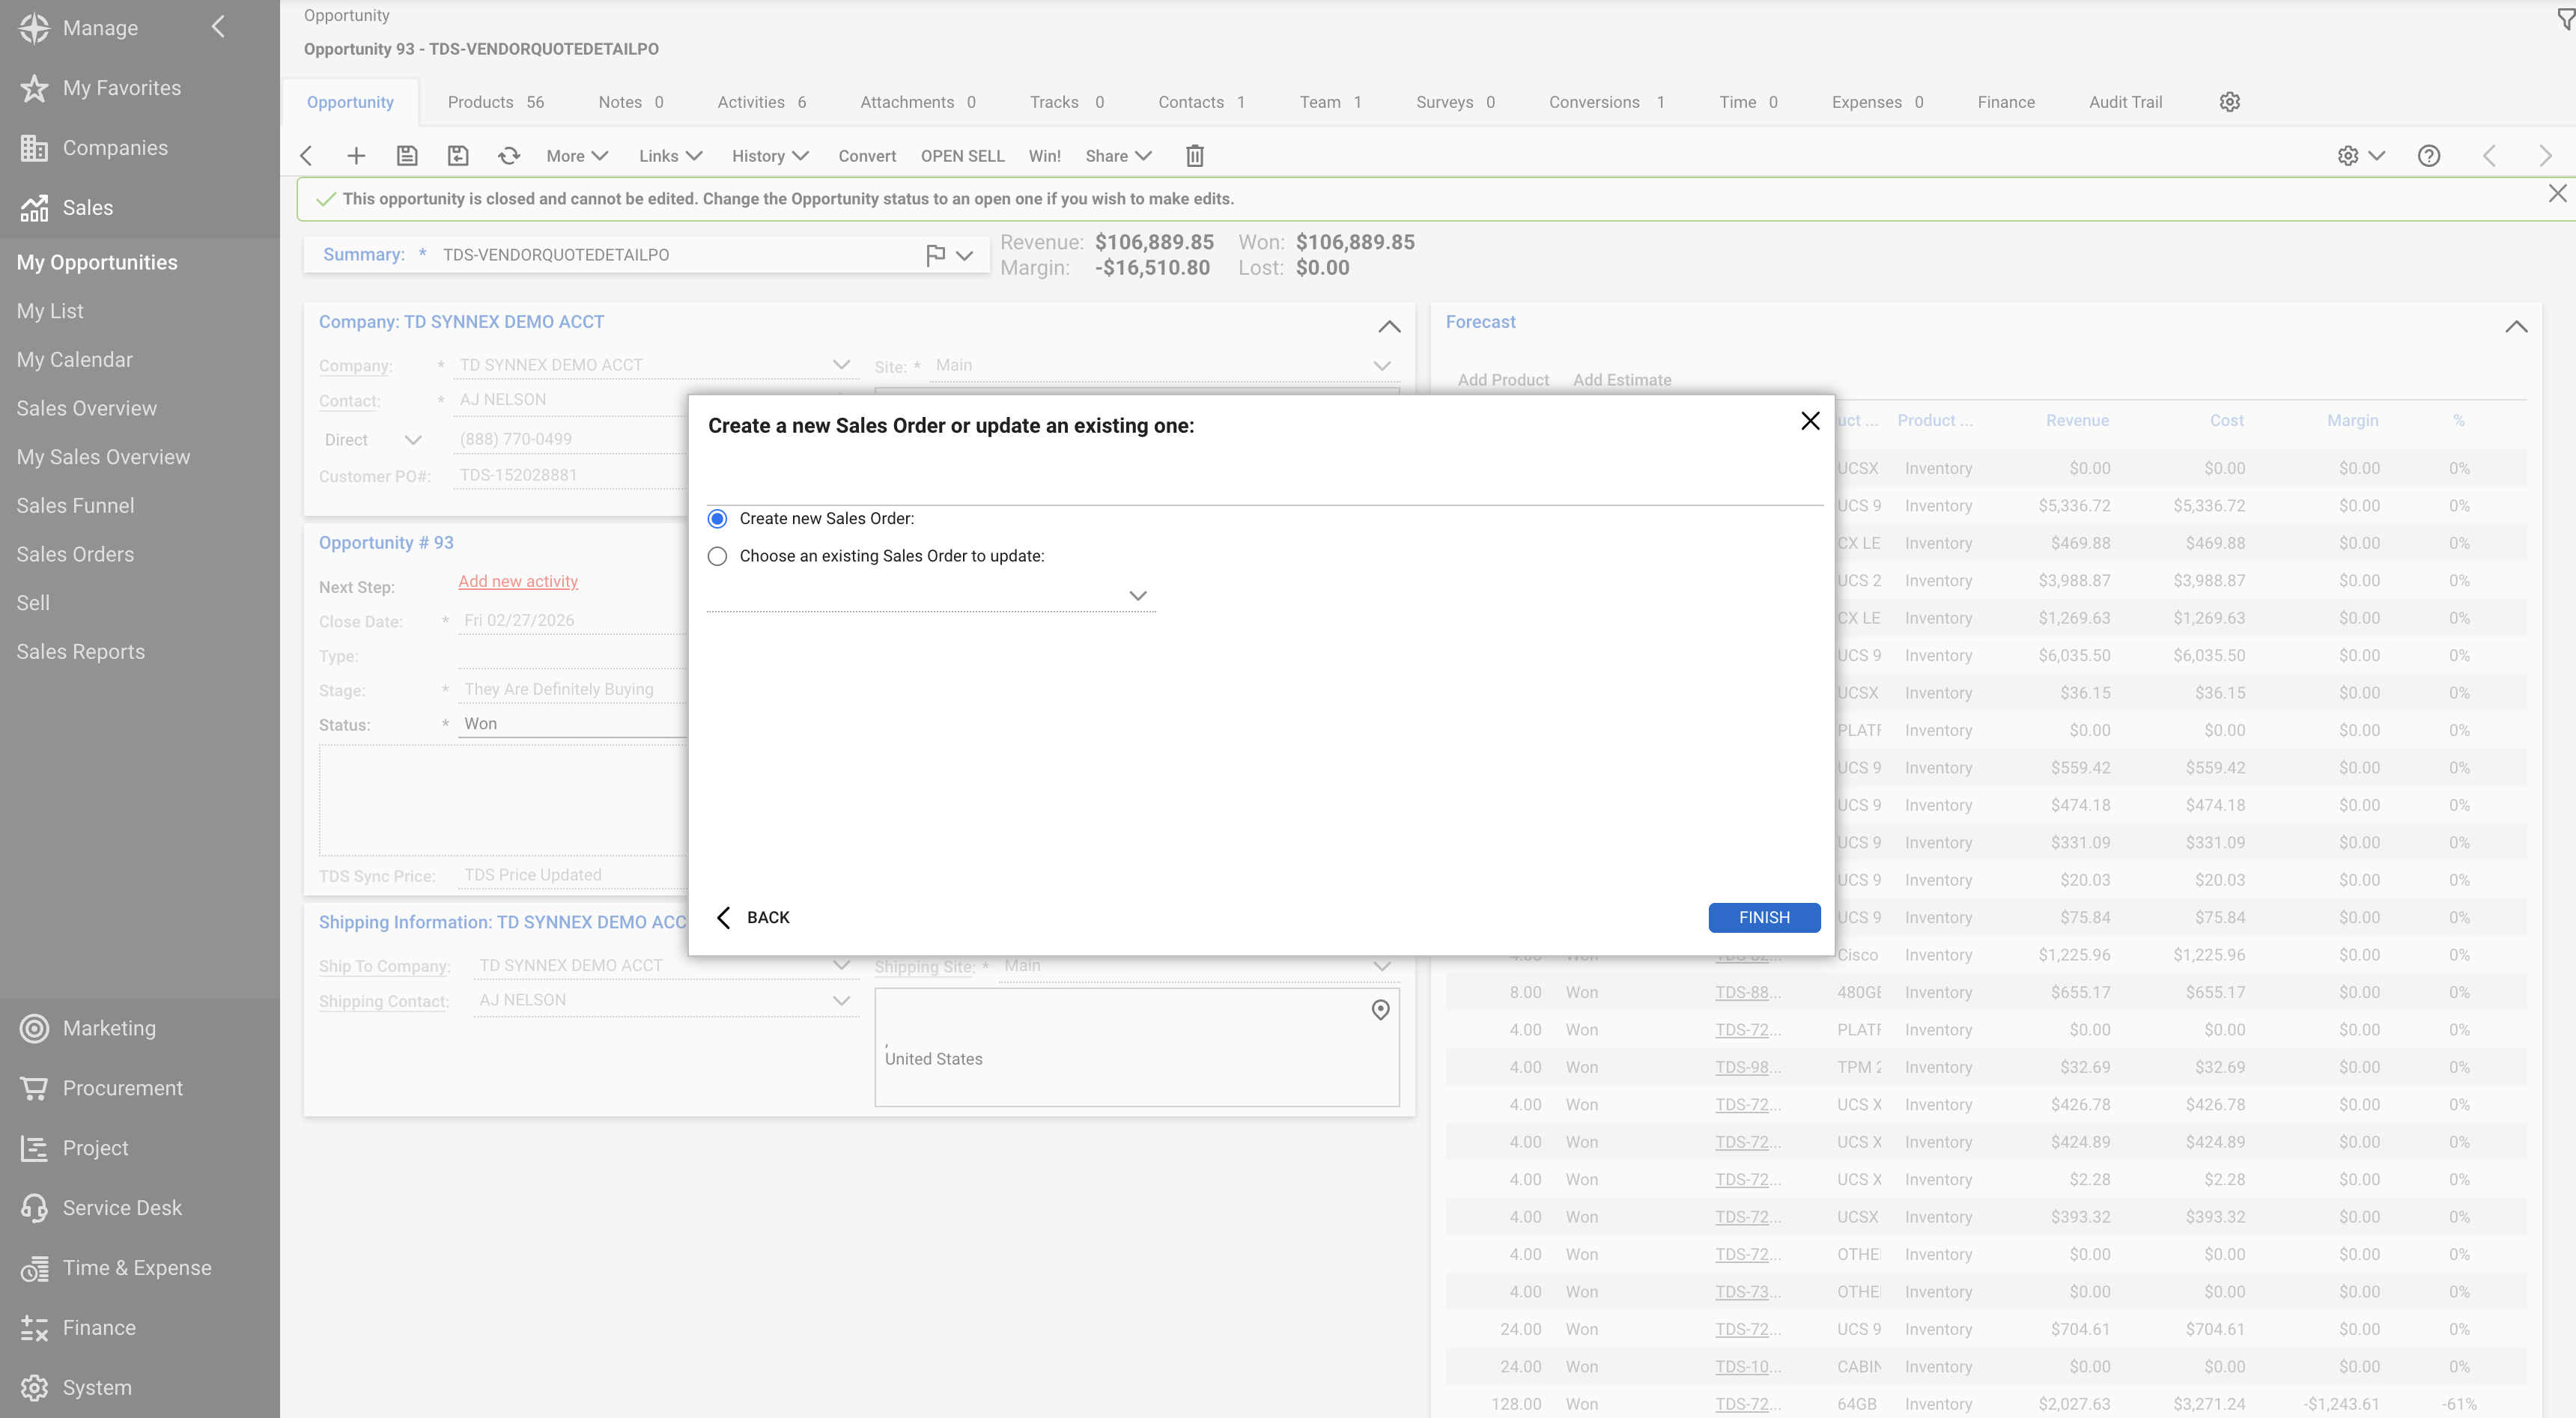Click the help question mark icon
The image size is (2576, 1418).
(2429, 156)
